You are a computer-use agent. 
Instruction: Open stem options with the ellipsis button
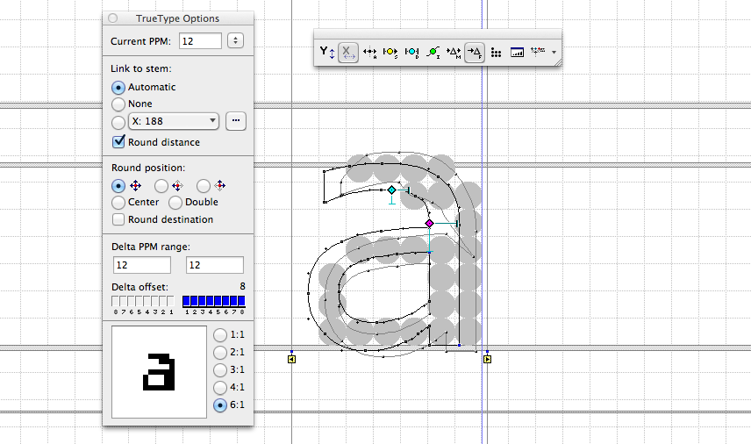click(x=235, y=121)
